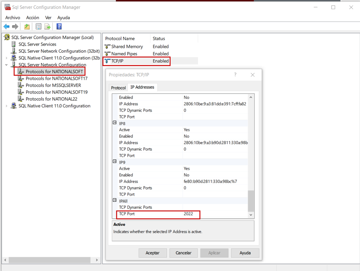The image size is (360, 271).
Task: Click the Refresh list toolbar icon
Action: (38, 27)
